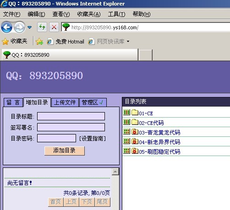Click the 签写署名 input field

(71, 127)
